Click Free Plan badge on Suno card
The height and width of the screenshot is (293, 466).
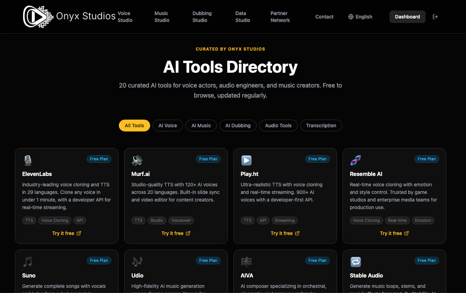tap(99, 260)
